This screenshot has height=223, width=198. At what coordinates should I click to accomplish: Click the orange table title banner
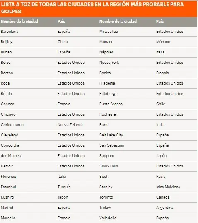pyautogui.click(x=99, y=9)
